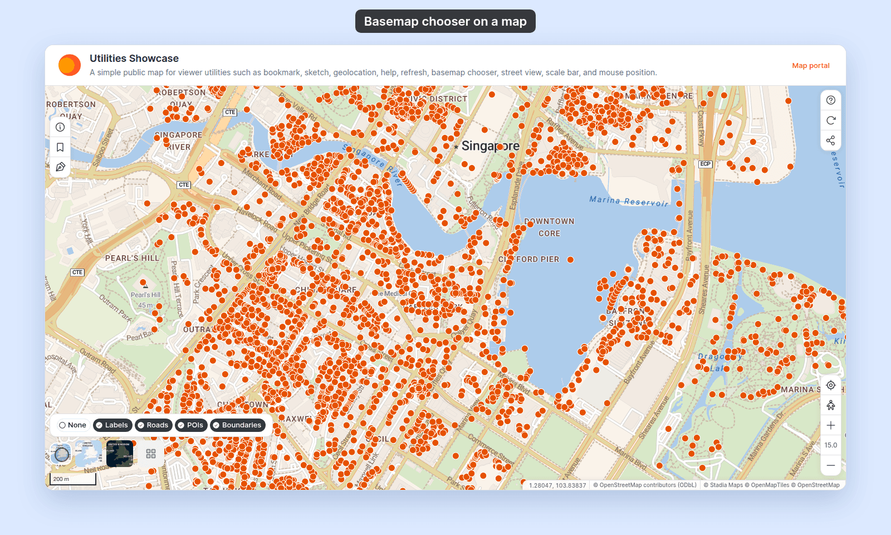Click the Marina Reservoir map label
This screenshot has width=891, height=535.
pyautogui.click(x=629, y=201)
